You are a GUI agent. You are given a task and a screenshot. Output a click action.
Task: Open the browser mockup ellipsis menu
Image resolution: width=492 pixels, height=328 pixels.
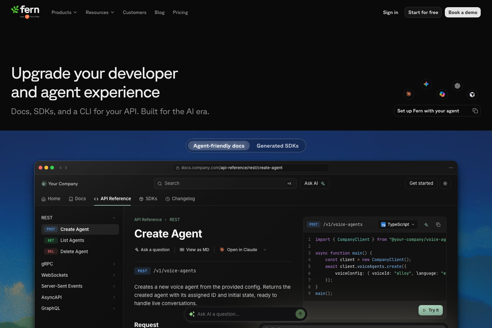(x=451, y=168)
